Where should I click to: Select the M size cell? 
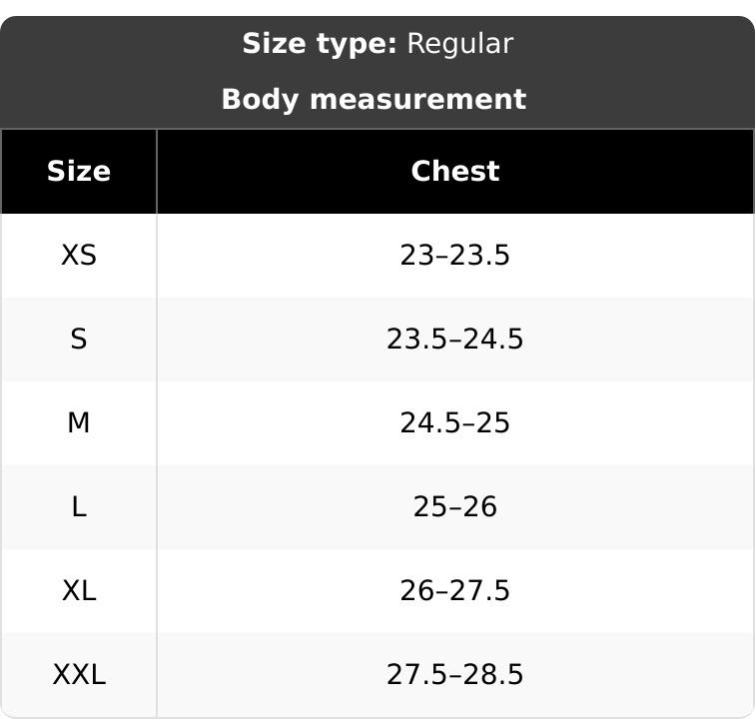coord(79,422)
